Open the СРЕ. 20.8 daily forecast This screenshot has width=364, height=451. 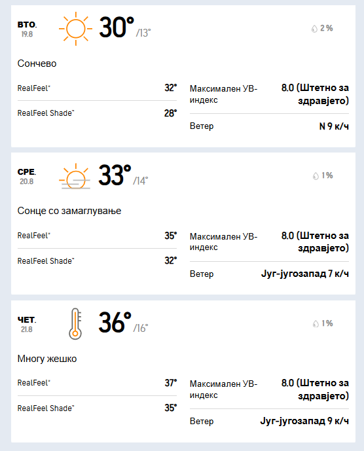click(x=27, y=176)
